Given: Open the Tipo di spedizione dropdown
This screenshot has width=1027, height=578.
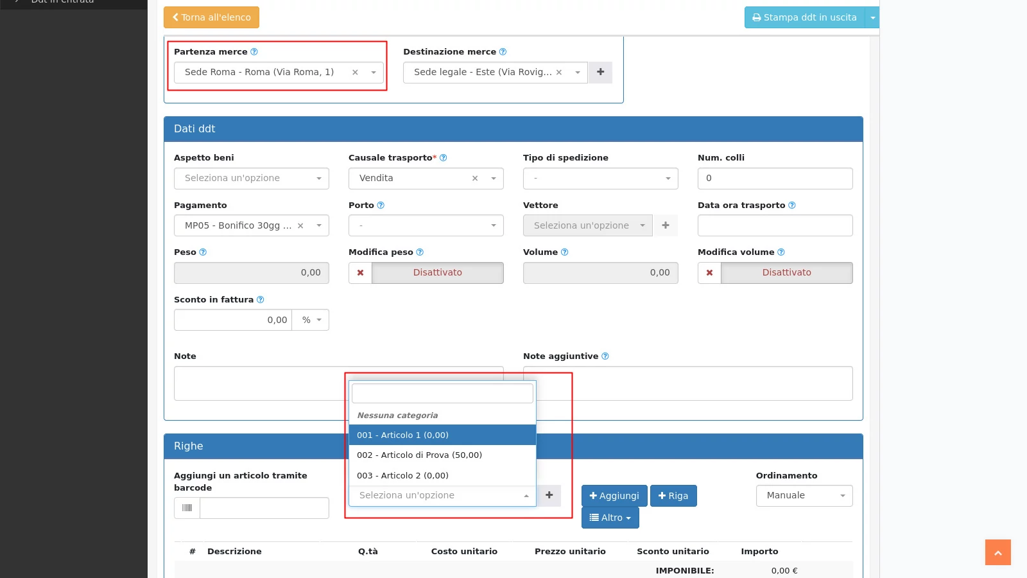Looking at the screenshot, I should click(x=601, y=179).
